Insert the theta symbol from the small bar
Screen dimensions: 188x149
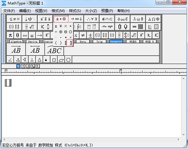(18, 35)
